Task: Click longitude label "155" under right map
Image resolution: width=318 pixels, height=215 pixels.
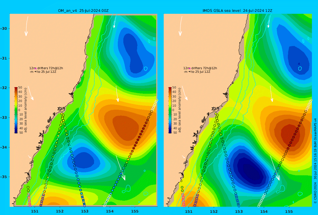Action: [289, 211]
